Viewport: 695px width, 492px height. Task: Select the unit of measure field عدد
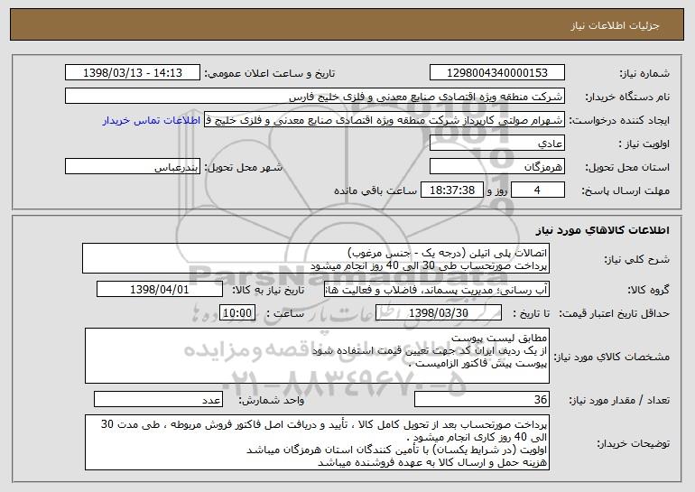(158, 399)
